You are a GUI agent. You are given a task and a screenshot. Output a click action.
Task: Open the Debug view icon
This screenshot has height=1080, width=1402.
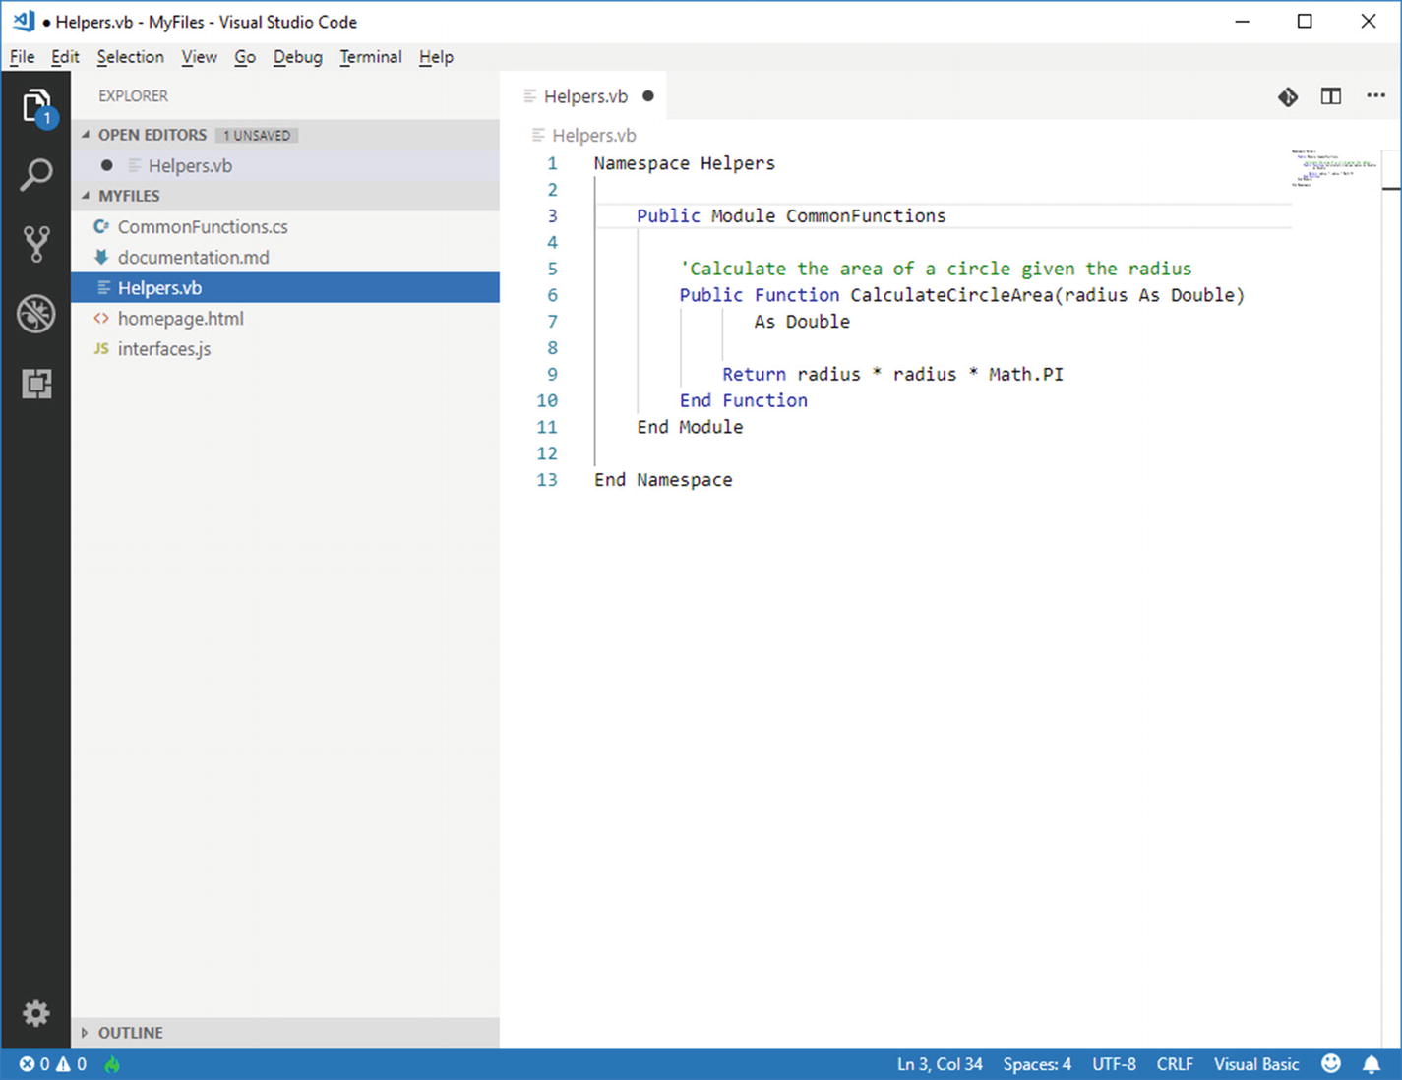coord(36,314)
